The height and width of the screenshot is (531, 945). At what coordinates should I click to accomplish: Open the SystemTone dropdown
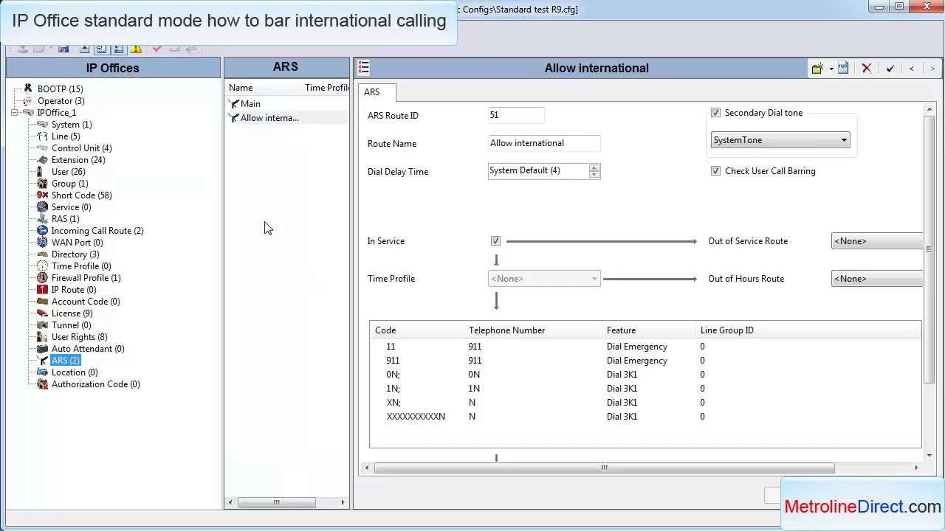coord(780,140)
